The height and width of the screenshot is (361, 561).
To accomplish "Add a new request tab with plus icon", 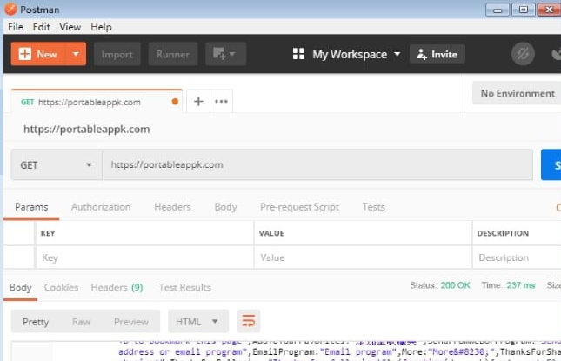I will [x=198, y=102].
